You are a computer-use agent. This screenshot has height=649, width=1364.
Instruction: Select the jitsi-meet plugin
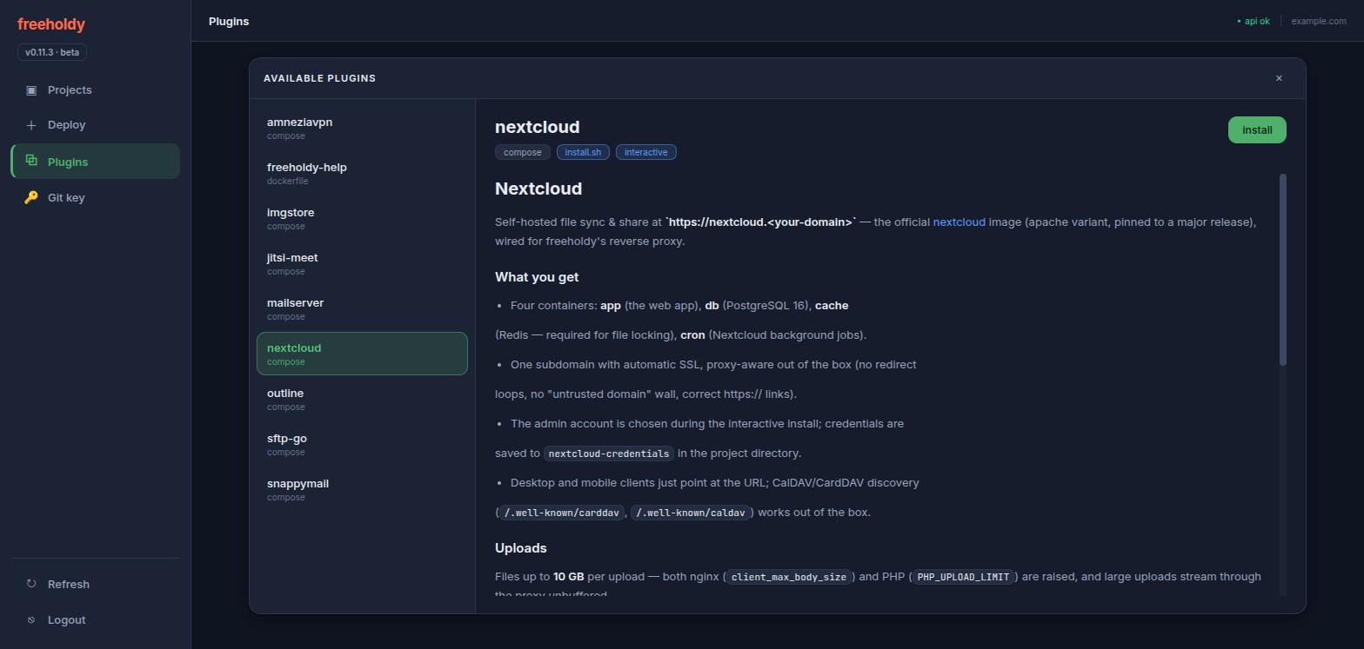362,263
